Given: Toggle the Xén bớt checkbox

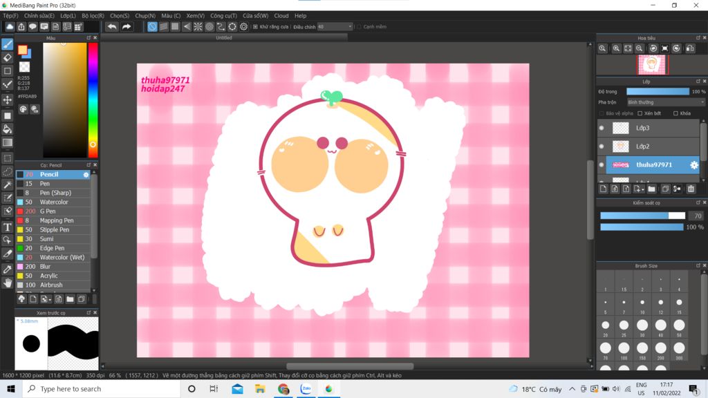Looking at the screenshot, I should [640, 113].
